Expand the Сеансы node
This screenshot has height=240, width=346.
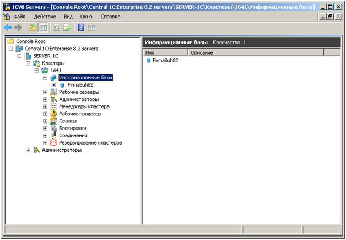point(45,121)
